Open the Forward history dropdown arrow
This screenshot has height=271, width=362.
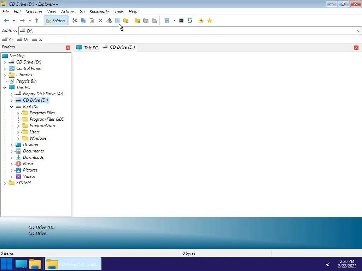click(x=30, y=21)
